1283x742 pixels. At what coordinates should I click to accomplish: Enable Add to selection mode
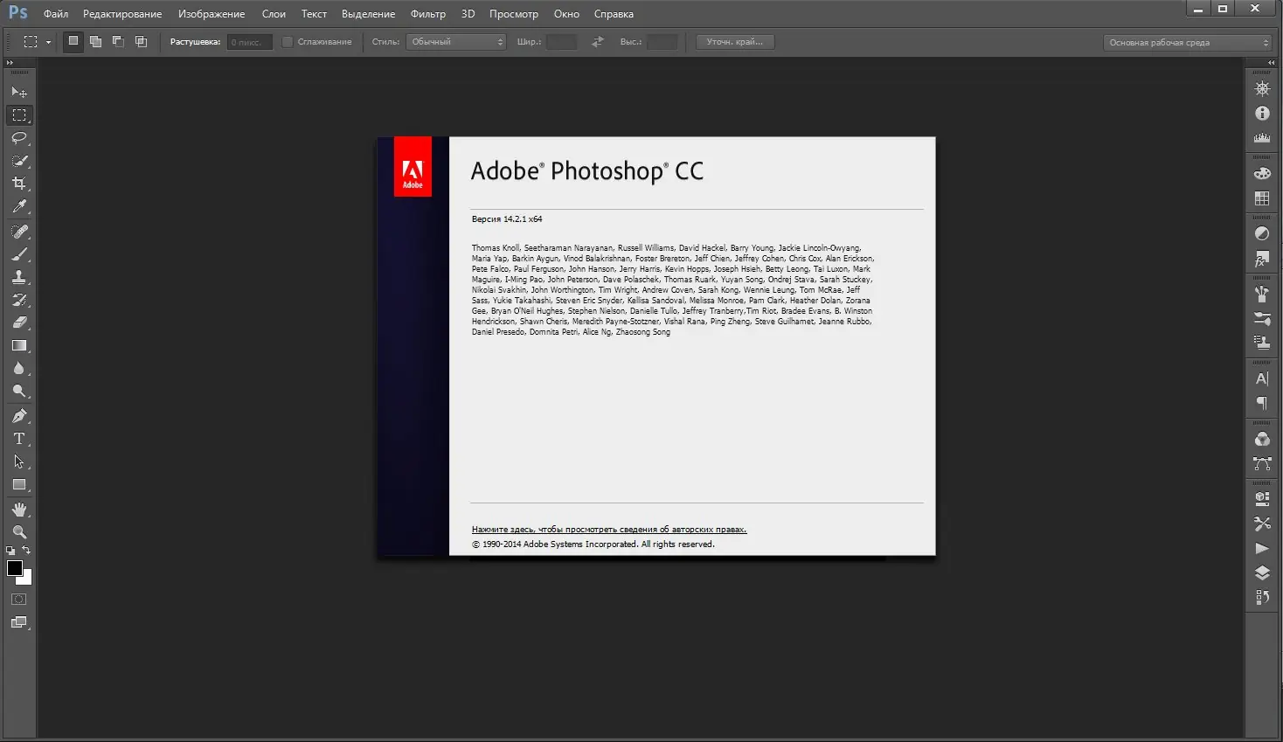click(95, 41)
